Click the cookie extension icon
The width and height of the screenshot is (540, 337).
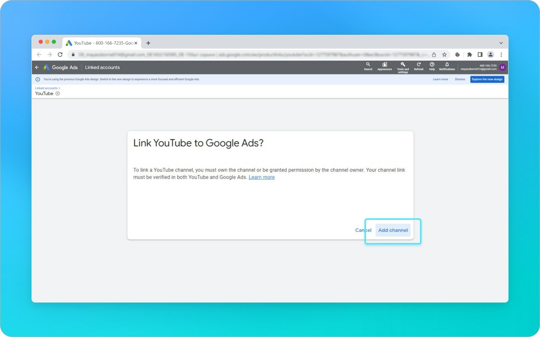pyautogui.click(x=457, y=55)
